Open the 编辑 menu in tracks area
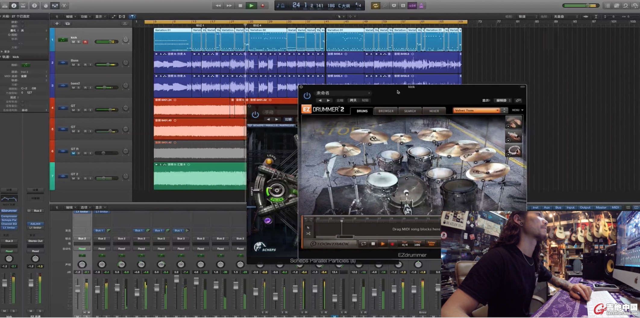Image resolution: width=640 pixels, height=318 pixels. tap(70, 17)
